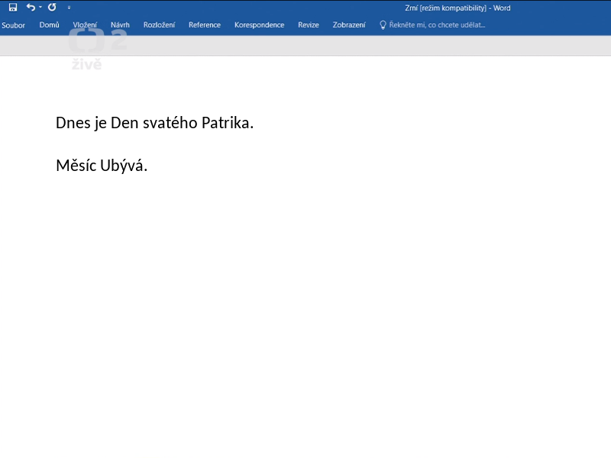Viewport: 611px width, 458px height.
Task: Switch to the Domů ribbon tab
Action: coord(49,25)
